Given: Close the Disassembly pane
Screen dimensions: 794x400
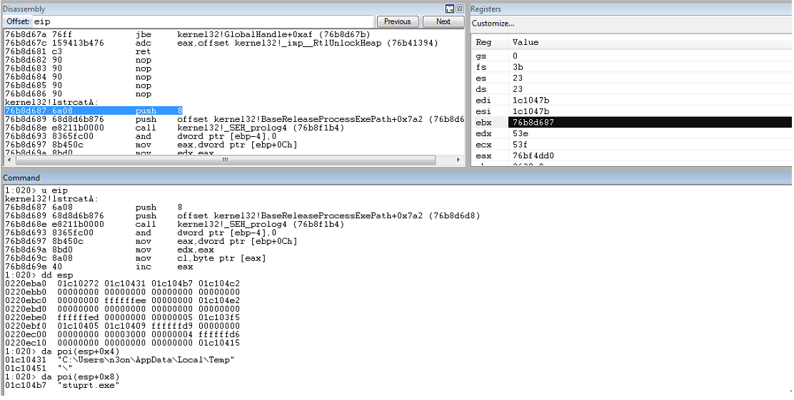Looking at the screenshot, I should pos(459,9).
